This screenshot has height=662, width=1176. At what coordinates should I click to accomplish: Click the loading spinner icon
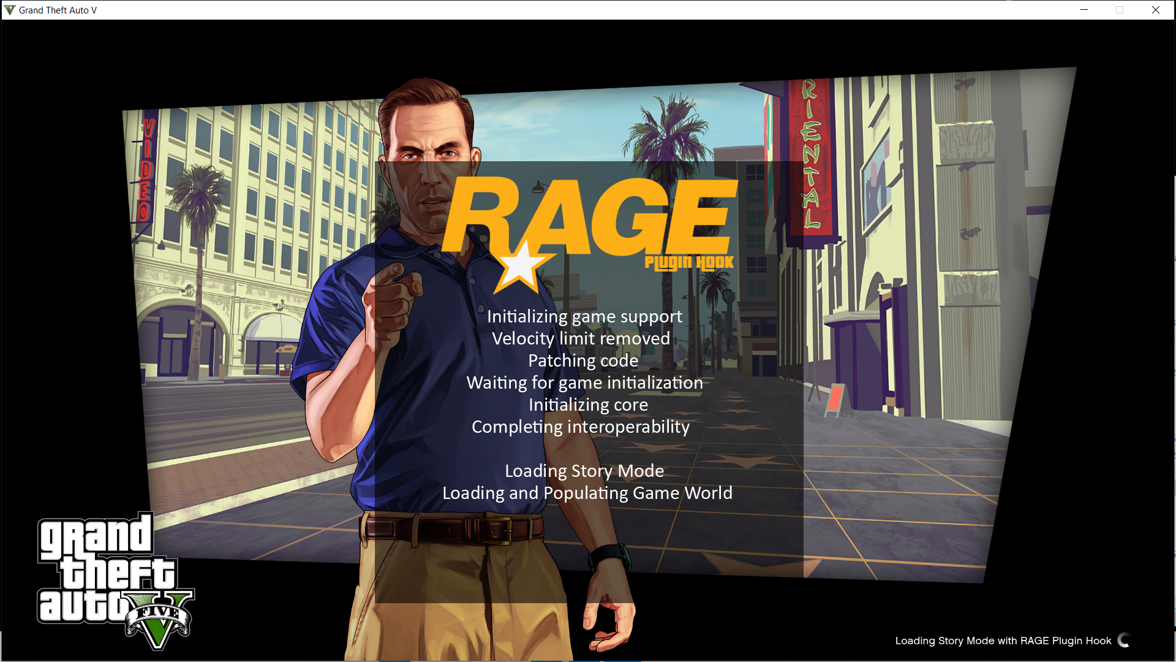click(1124, 640)
